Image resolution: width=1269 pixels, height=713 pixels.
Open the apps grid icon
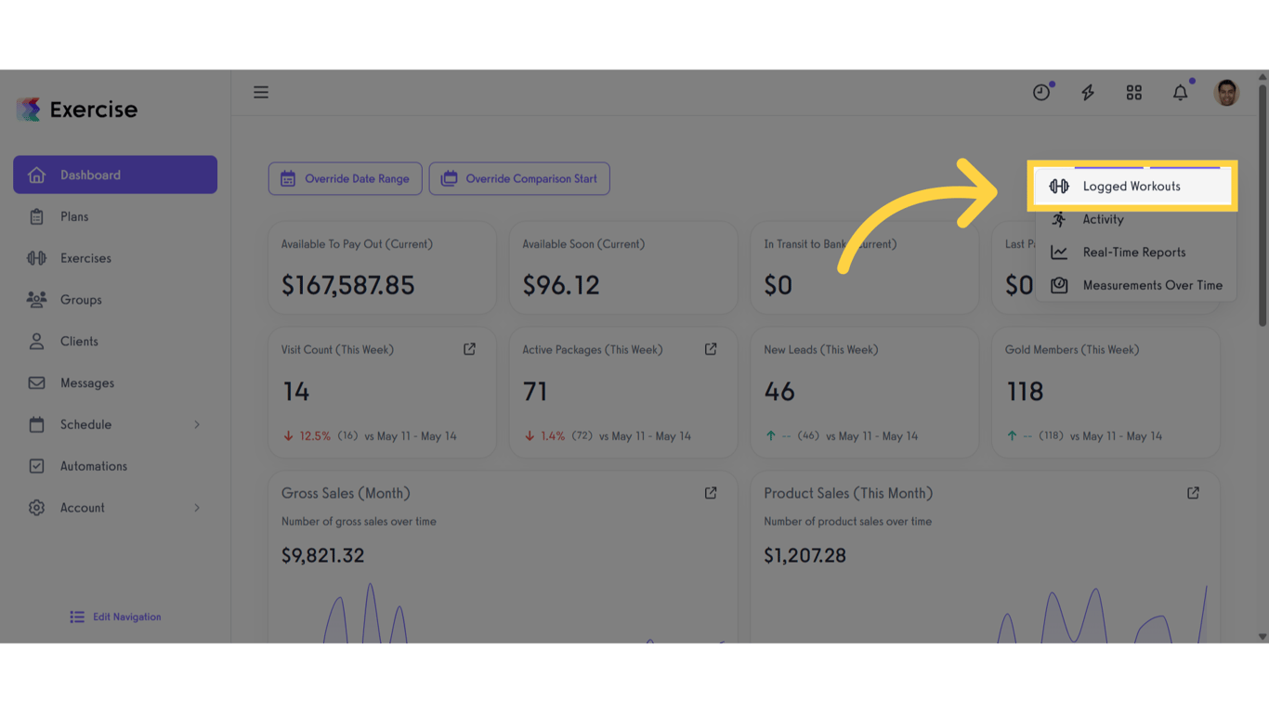(x=1134, y=92)
